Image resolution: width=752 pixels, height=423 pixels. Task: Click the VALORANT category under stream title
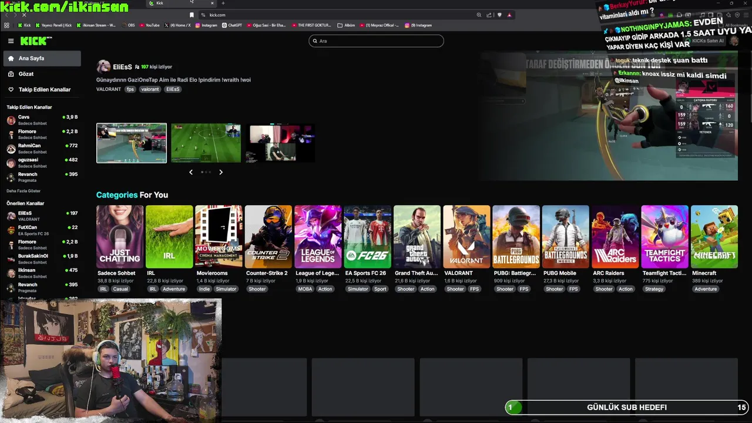click(x=109, y=89)
